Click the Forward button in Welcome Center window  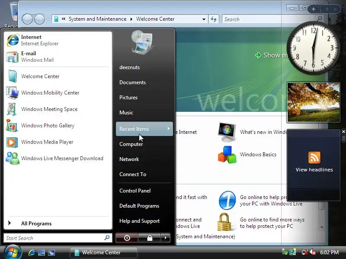click(x=39, y=19)
